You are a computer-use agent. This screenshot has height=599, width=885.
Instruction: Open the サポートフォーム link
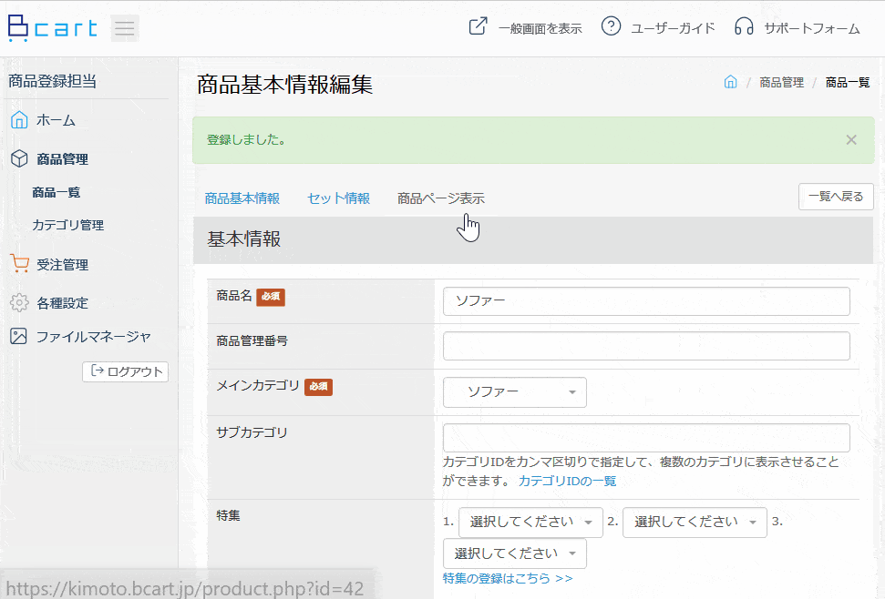point(812,29)
